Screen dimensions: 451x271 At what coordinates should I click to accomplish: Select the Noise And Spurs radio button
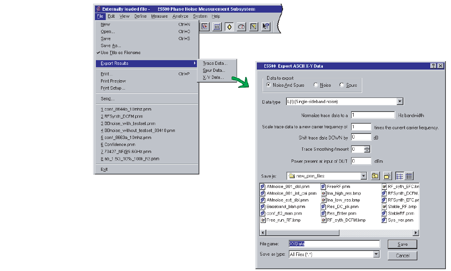(x=269, y=85)
